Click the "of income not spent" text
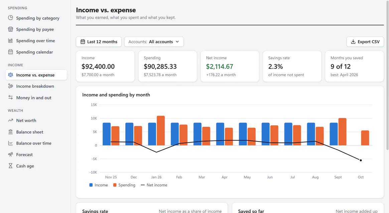This screenshot has width=389, height=213. click(x=286, y=75)
